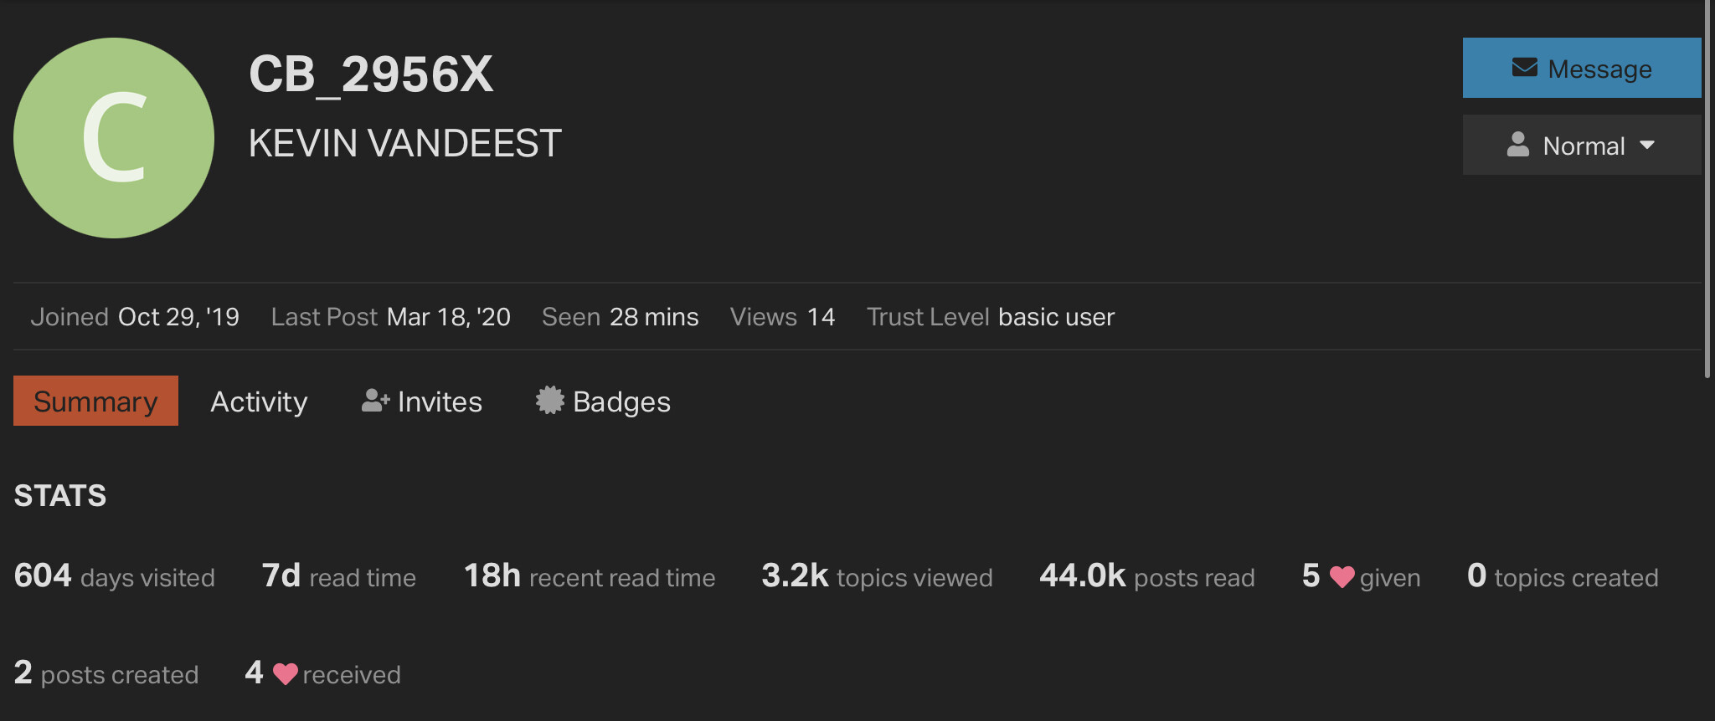Click the envelope icon on Message button
The width and height of the screenshot is (1715, 721).
click(1524, 68)
